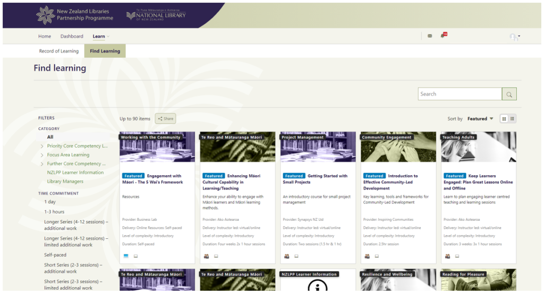Click 'Provider: Synapsys NZ Ltd' text
This screenshot has width=544, height=293.
(x=303, y=220)
